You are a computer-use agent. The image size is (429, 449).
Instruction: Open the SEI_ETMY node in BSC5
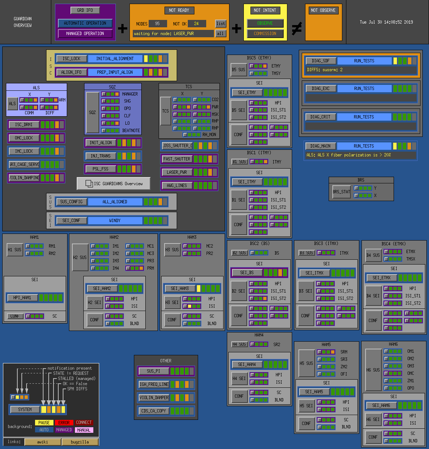[x=247, y=93]
